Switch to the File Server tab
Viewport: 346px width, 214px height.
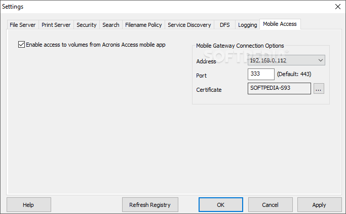(x=22, y=25)
